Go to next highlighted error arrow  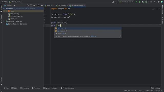pyautogui.click(x=160, y=9)
